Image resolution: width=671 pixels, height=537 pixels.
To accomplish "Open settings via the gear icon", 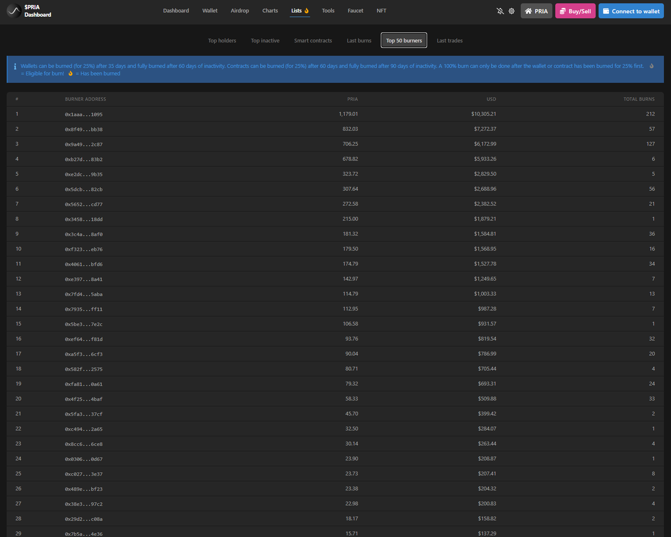I will (512, 11).
